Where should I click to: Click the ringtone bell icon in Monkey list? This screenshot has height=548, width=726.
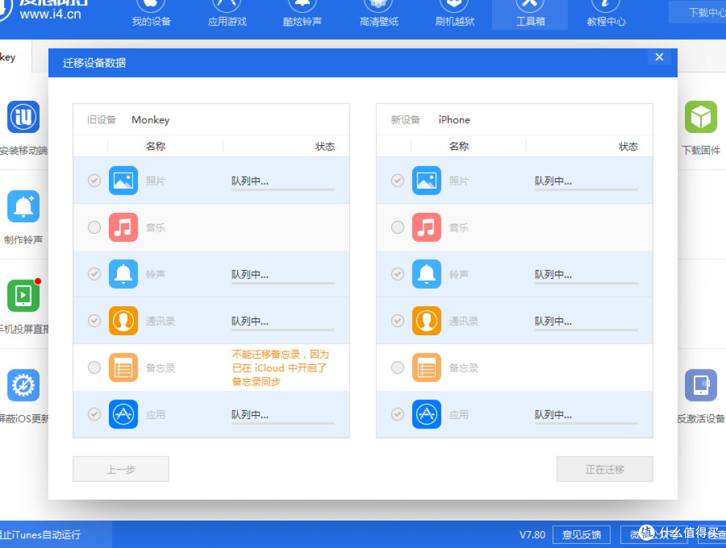tap(123, 274)
